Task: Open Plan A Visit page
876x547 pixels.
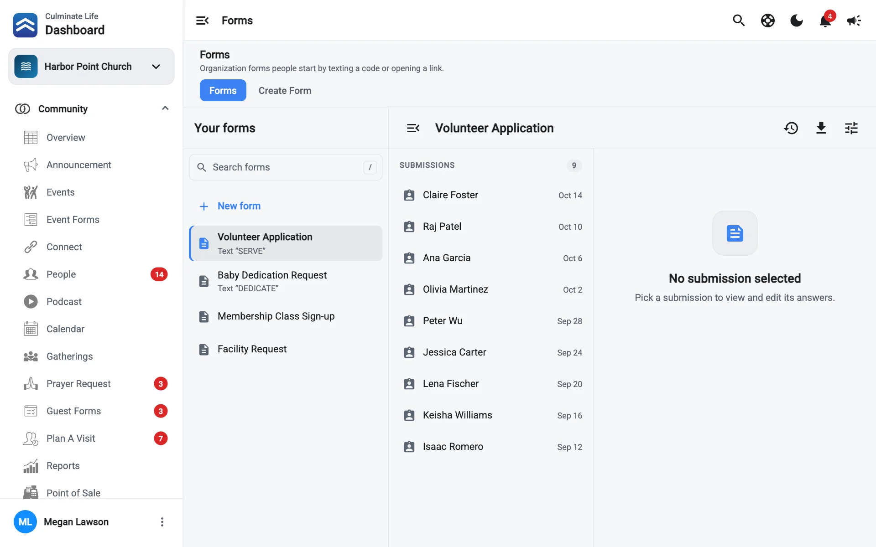Action: tap(91, 439)
